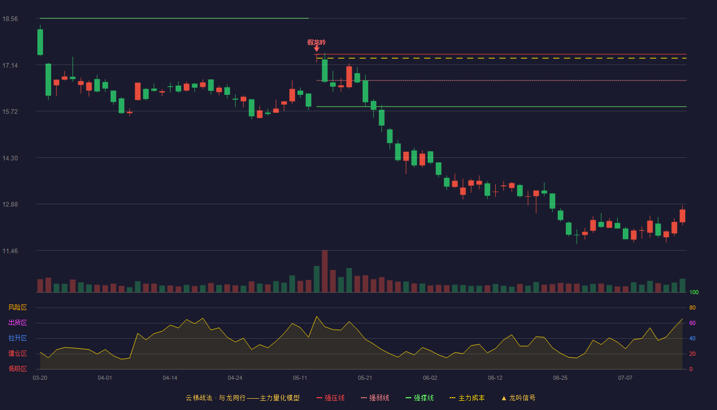Click the 出货区 zone label
This screenshot has height=410, width=717.
pos(17,323)
